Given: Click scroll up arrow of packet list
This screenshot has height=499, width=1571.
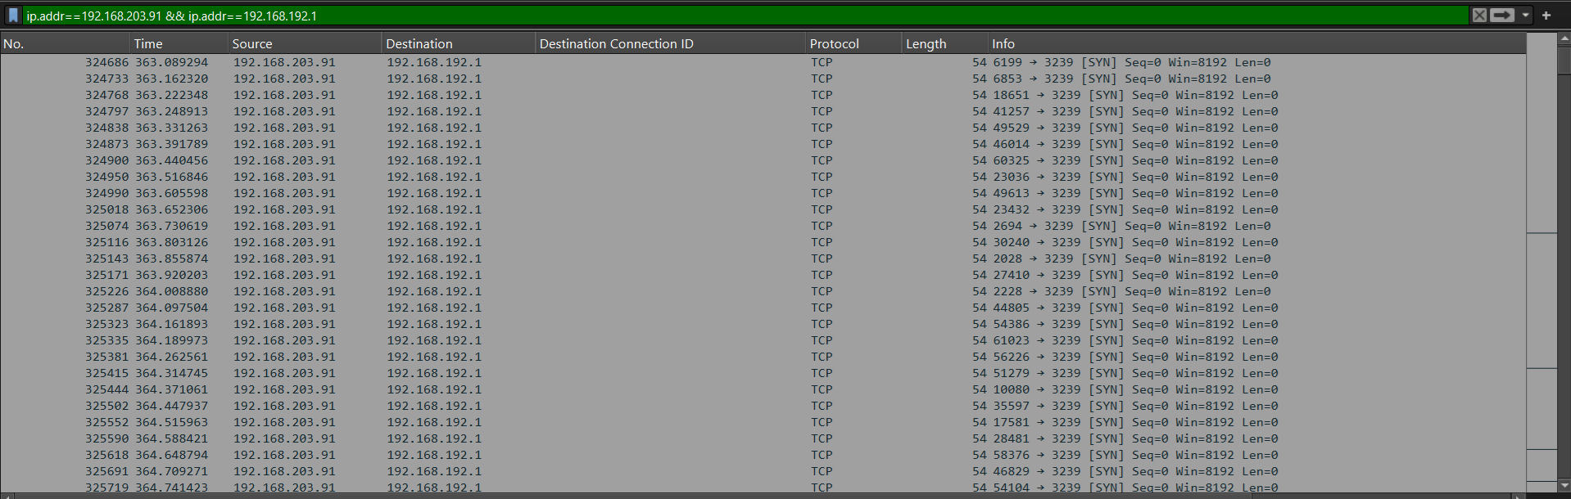Looking at the screenshot, I should tap(1564, 38).
